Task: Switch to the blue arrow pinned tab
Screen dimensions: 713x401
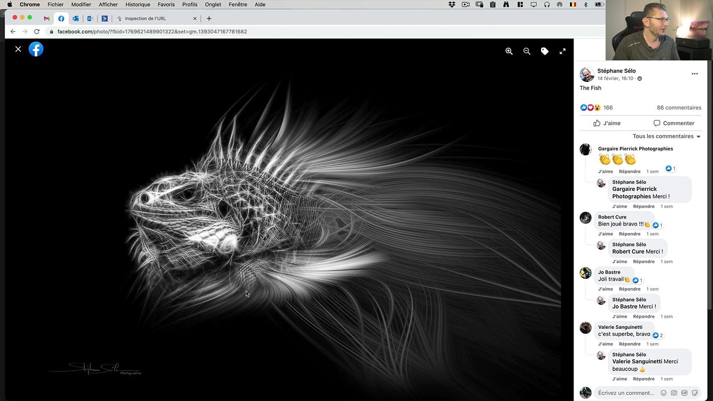Action: (104, 19)
